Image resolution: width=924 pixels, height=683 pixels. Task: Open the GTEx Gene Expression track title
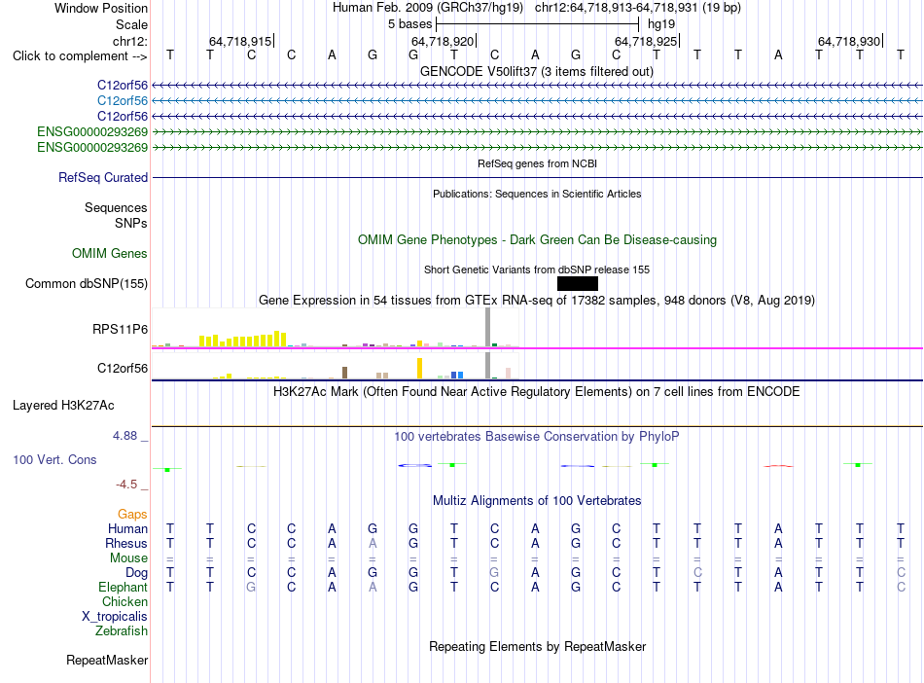(x=537, y=300)
